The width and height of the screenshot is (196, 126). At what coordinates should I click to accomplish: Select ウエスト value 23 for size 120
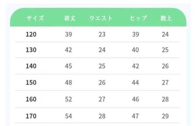point(102,34)
